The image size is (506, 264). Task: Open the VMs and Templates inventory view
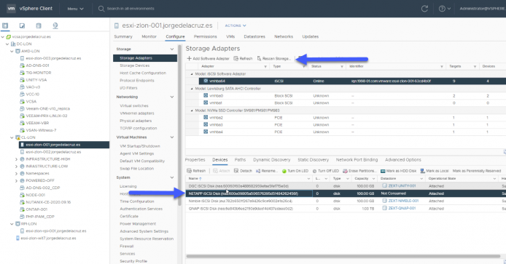[x=22, y=25]
